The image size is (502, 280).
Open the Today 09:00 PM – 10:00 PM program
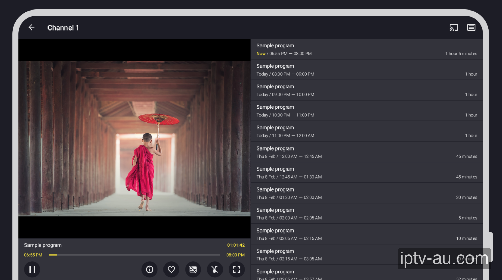pos(367,90)
